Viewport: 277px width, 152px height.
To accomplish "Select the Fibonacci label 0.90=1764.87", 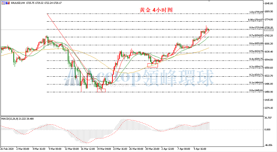I will 255,20.
